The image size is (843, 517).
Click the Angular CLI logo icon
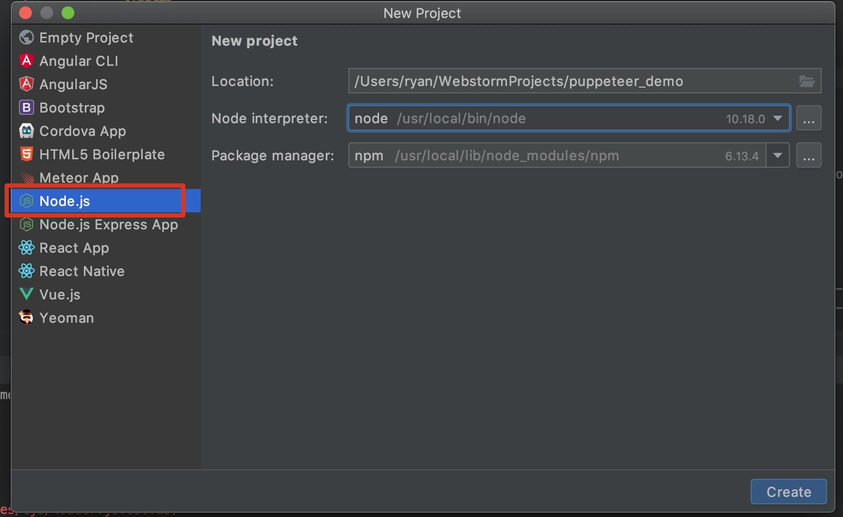[x=27, y=61]
